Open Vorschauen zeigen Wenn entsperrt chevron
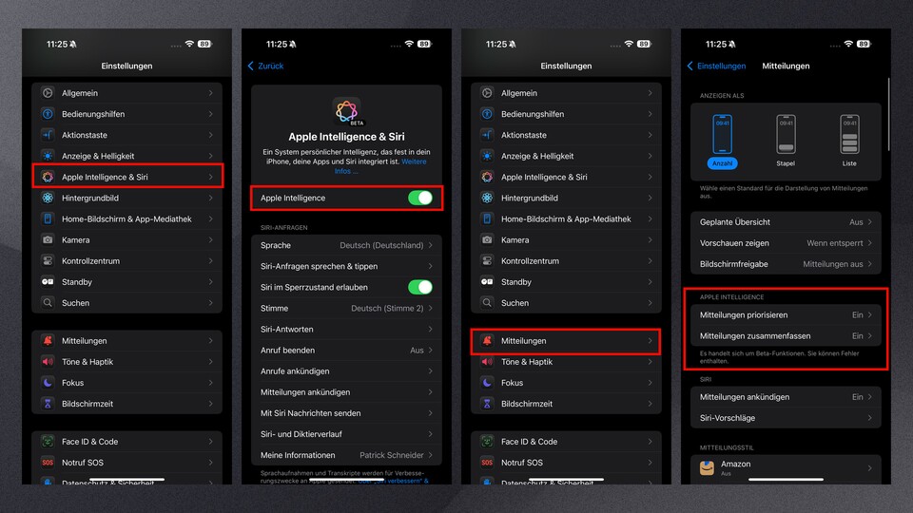Viewport: 913px width, 513px height. point(870,243)
